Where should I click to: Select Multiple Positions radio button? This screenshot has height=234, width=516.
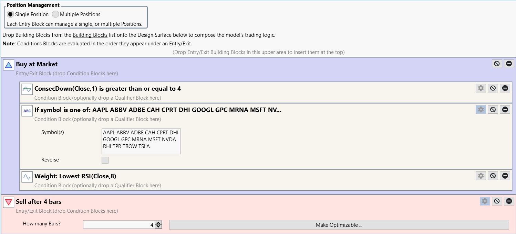click(x=55, y=14)
